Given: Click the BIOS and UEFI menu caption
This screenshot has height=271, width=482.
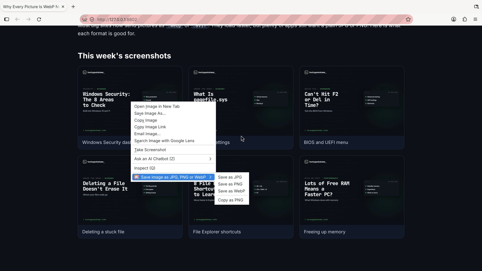Looking at the screenshot, I should coord(326,142).
